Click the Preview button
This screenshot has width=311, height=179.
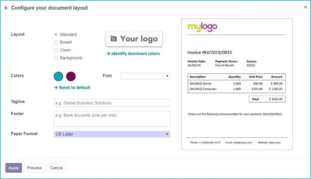pos(35,168)
